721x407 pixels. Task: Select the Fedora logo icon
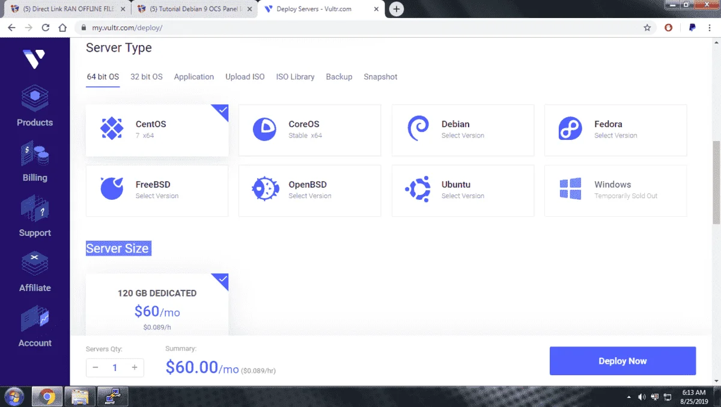(x=570, y=129)
